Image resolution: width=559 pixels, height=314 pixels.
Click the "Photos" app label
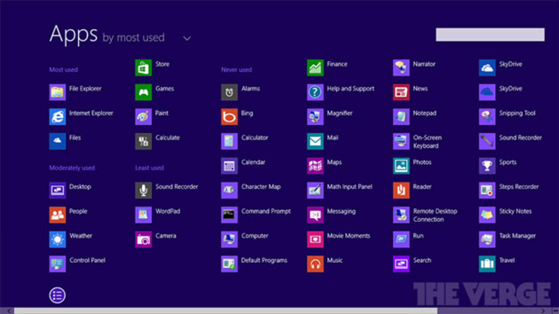click(x=422, y=162)
